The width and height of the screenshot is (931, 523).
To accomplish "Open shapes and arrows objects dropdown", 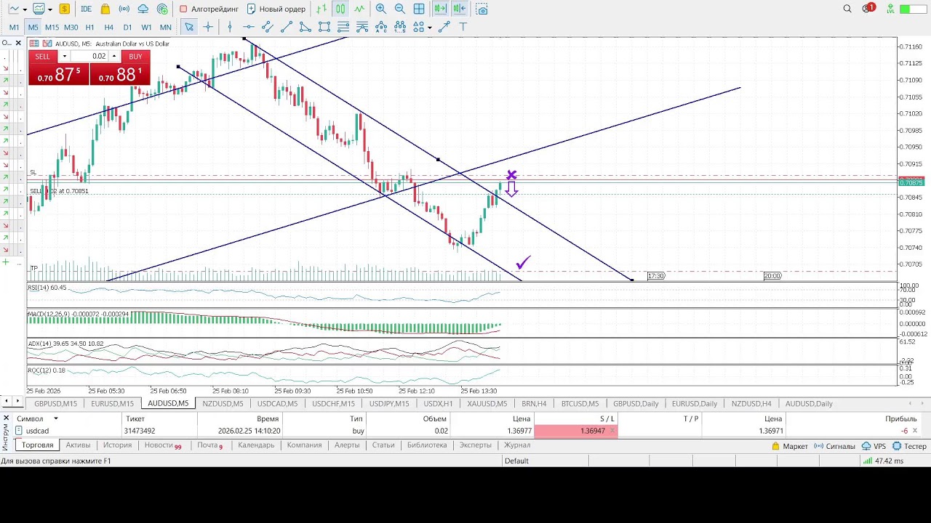I will [429, 28].
